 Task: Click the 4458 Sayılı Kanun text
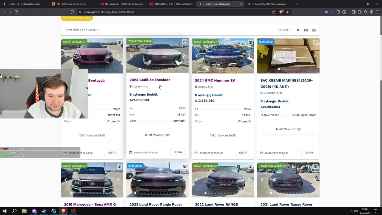pyautogui.click(x=304, y=115)
